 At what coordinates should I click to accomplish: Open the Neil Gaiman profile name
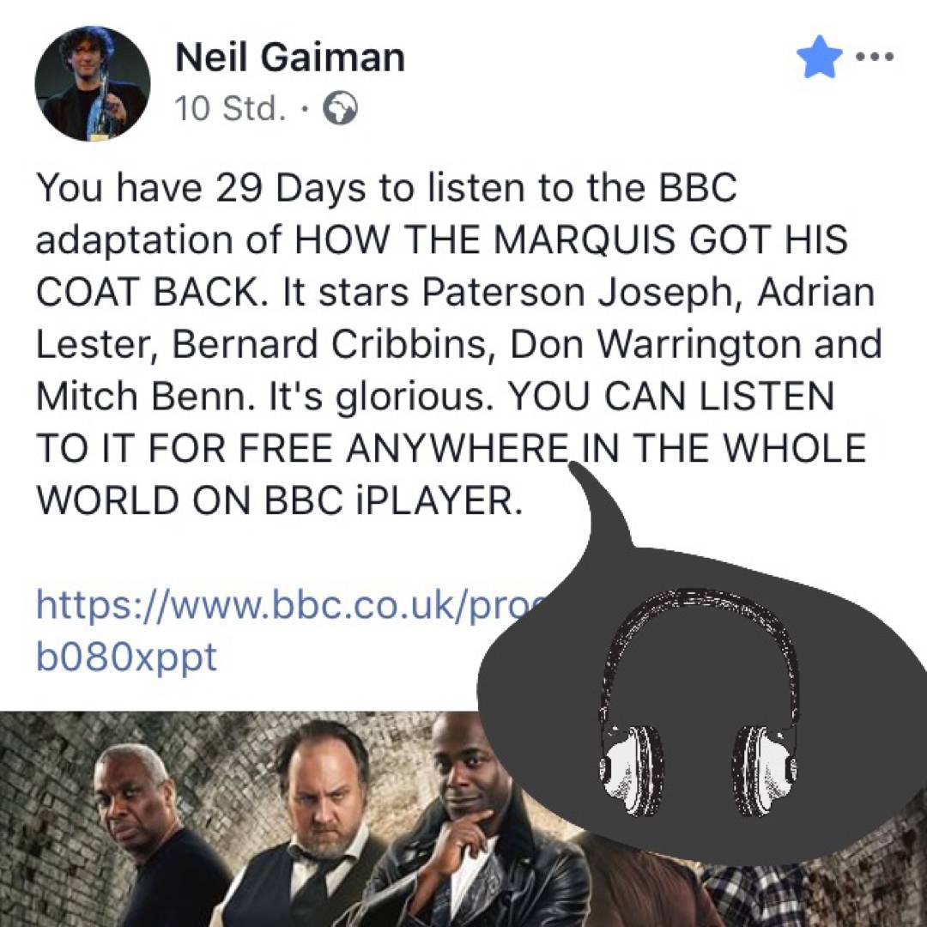tap(290, 58)
